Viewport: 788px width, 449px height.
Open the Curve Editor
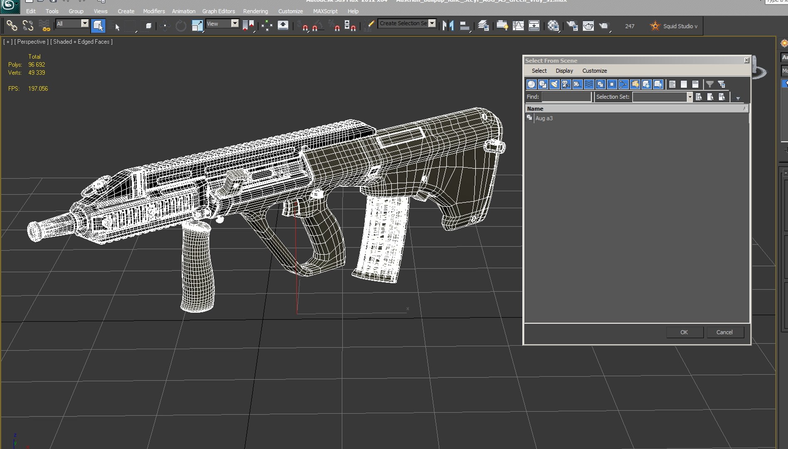pos(518,26)
